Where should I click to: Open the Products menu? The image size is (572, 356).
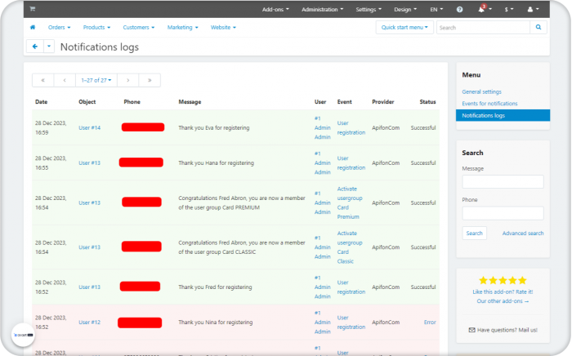tap(96, 27)
